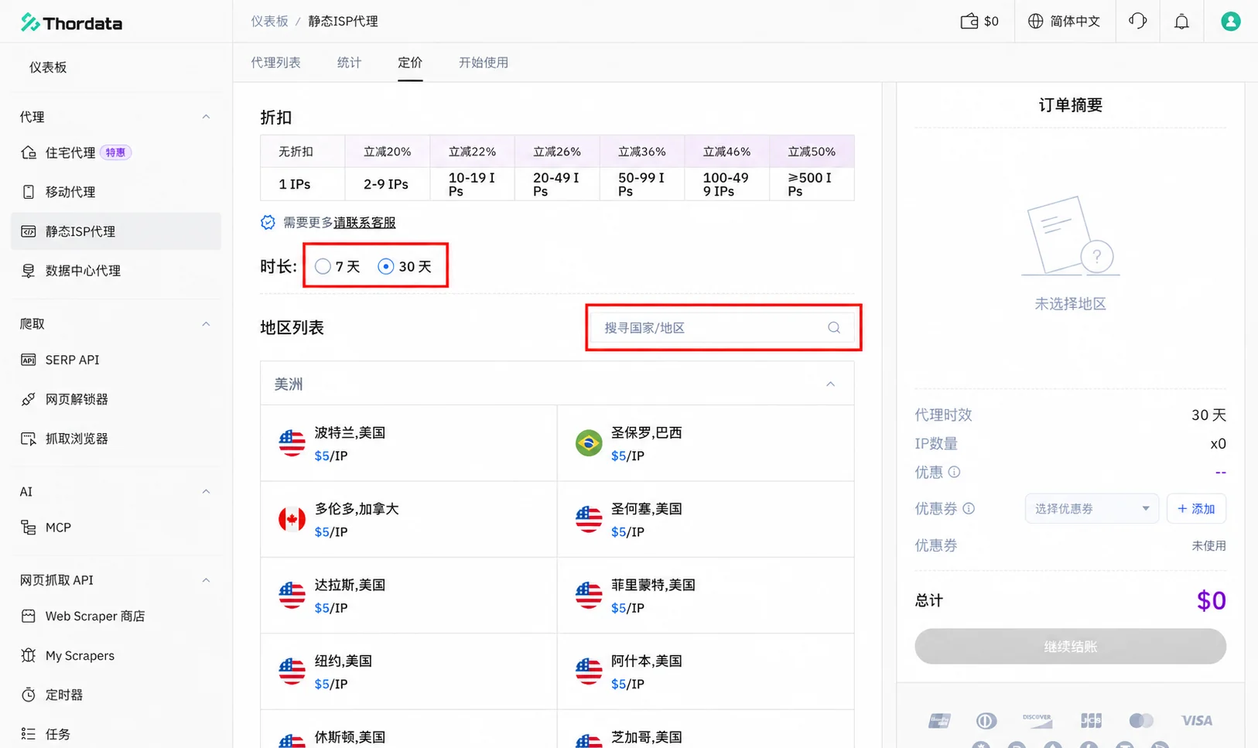Click the 立减50% discount header

click(x=812, y=152)
